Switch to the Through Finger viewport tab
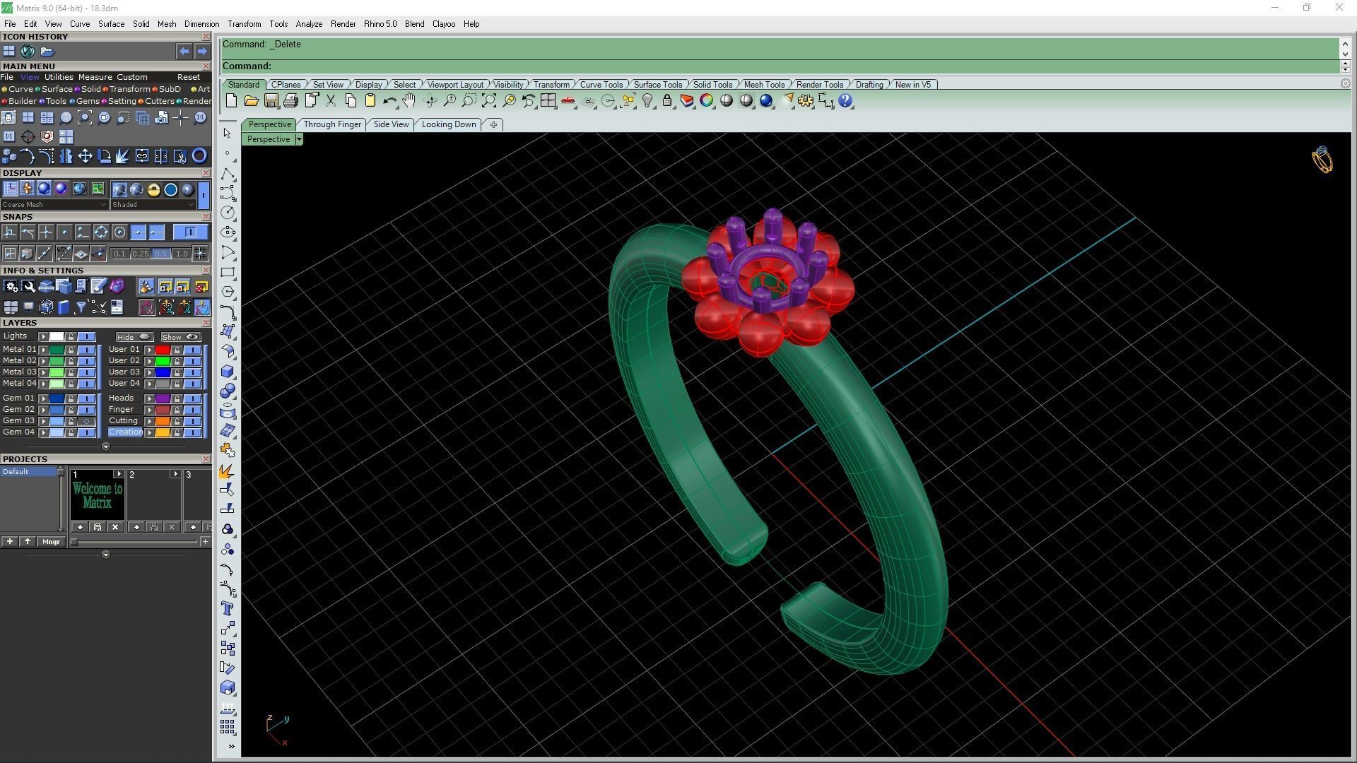This screenshot has height=763, width=1357. [332, 124]
